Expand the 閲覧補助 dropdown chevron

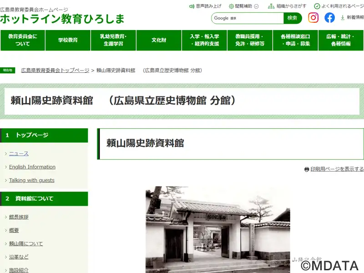(x=256, y=6)
